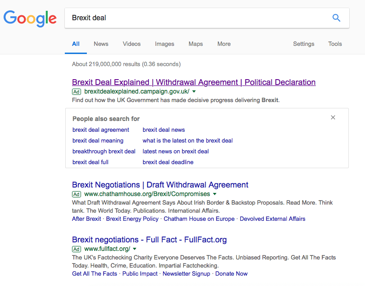Search for latest news on brexit deal

click(176, 152)
